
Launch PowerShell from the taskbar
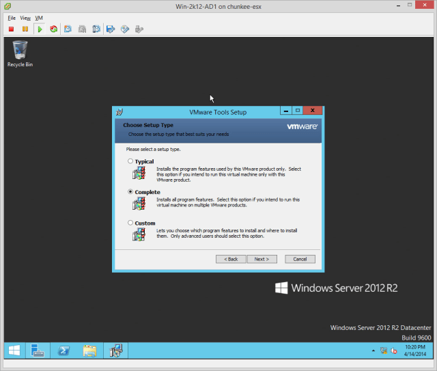coord(64,351)
